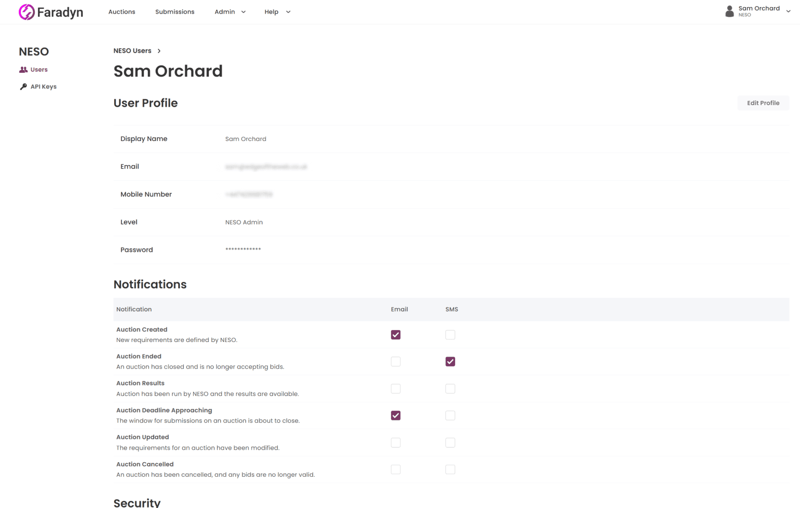
Task: Click the Faradyn logo icon
Action: [x=27, y=12]
